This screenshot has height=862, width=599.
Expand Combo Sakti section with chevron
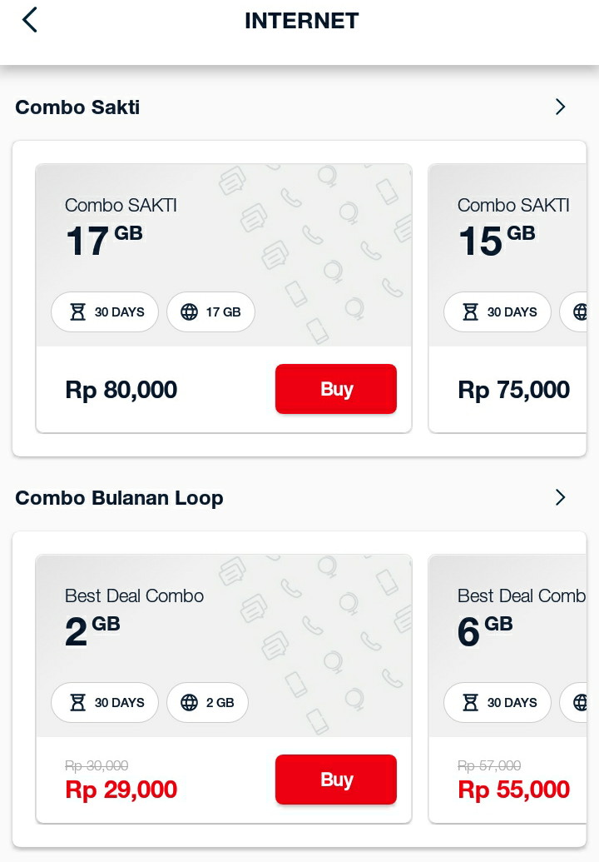pyautogui.click(x=560, y=107)
